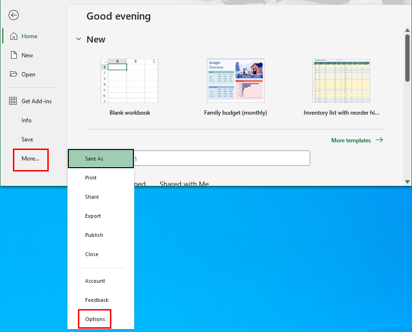The width and height of the screenshot is (412, 332).
Task: Open Account from the flyout menu
Action: 101,281
